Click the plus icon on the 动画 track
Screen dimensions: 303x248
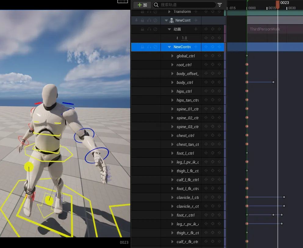tap(196, 29)
